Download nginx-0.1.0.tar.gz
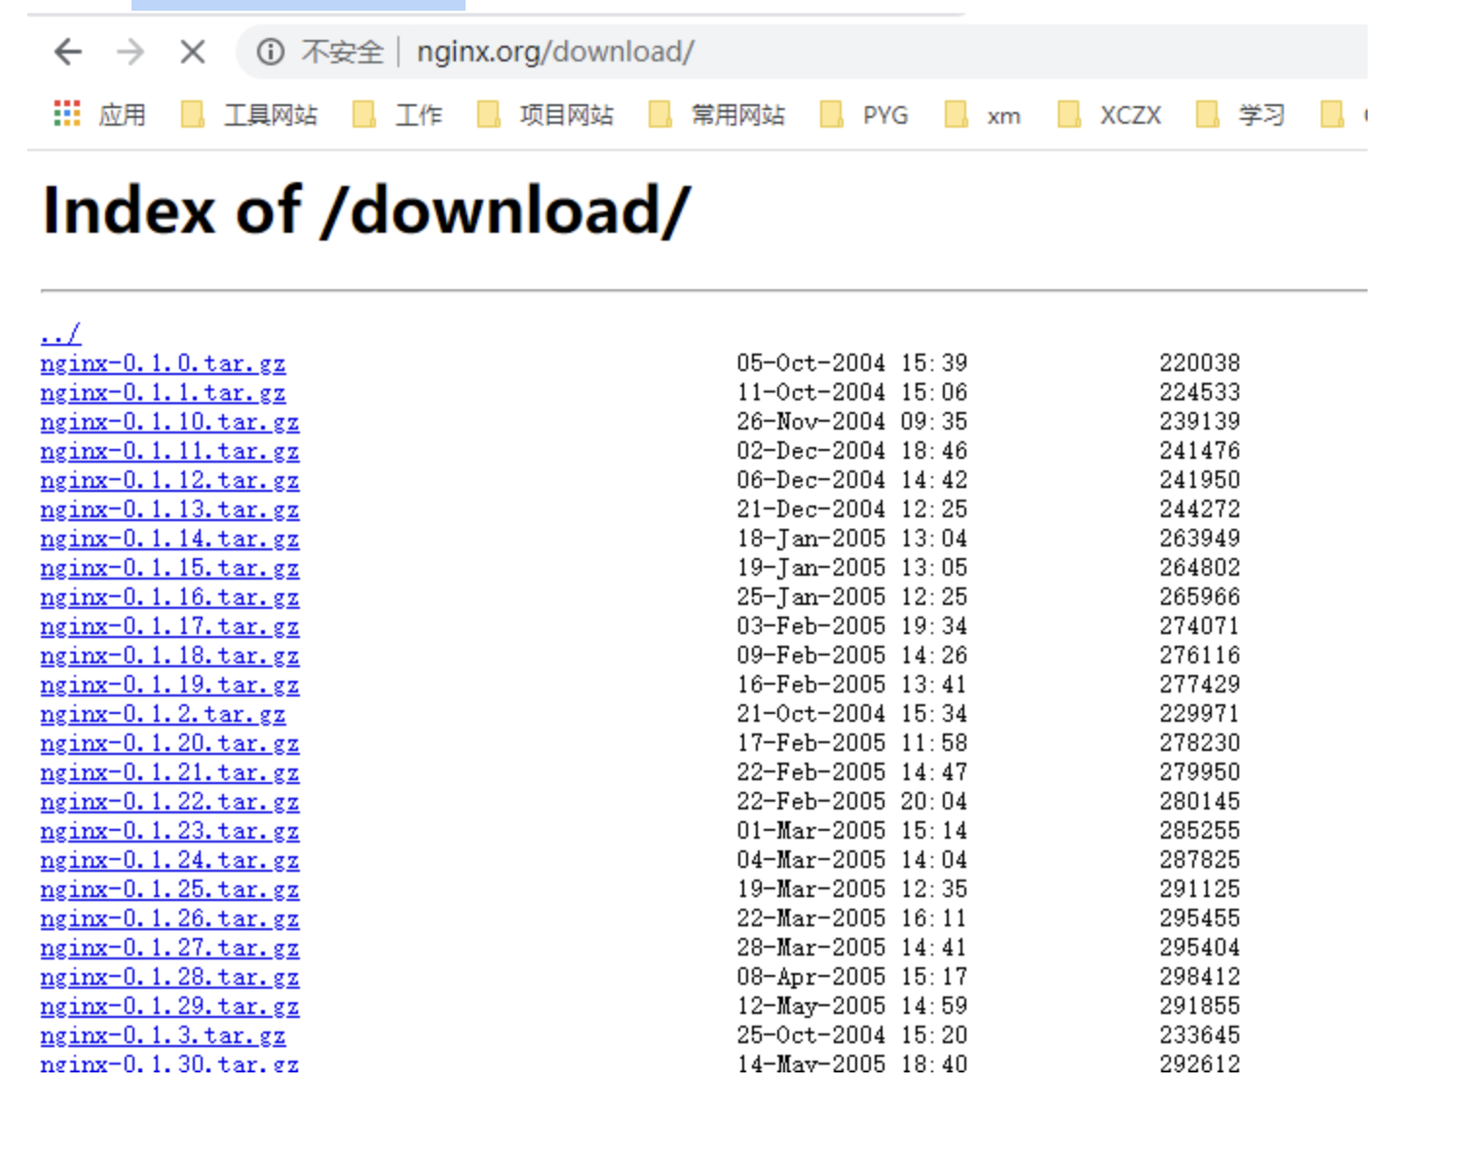Screen dimensions: 1465x1163 click(163, 363)
